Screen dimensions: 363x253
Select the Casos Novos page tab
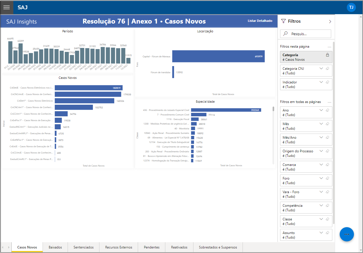coord(27,247)
